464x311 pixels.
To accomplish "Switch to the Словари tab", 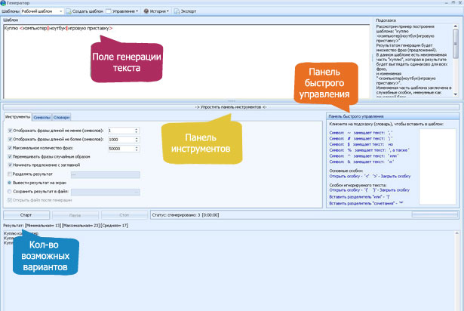I will [x=62, y=117].
